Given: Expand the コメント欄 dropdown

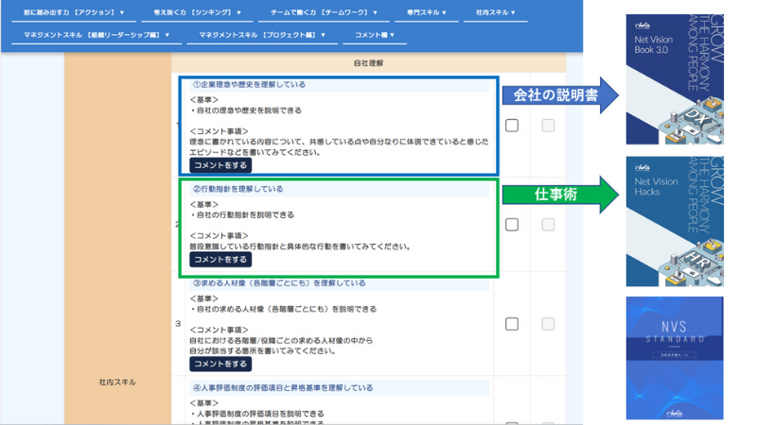Looking at the screenshot, I should (375, 35).
